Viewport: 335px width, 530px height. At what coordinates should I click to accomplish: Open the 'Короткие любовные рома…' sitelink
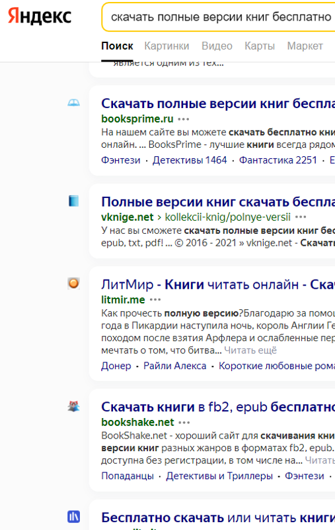coord(277,366)
